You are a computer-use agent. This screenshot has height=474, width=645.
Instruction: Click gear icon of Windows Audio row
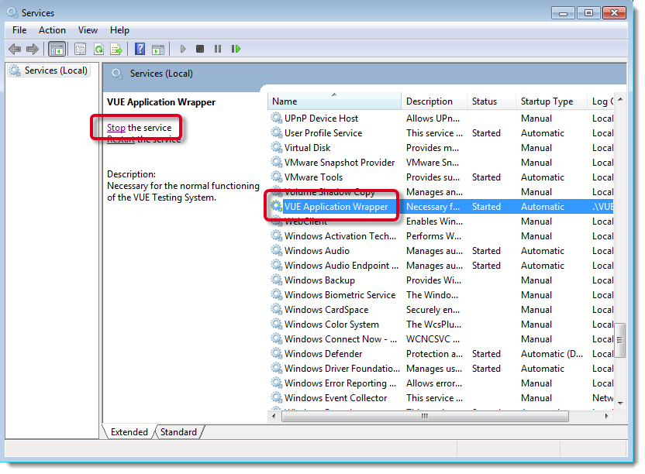277,250
